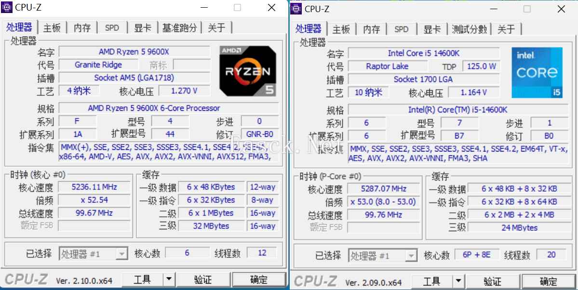The image size is (578, 290).
Task: Click the Socket AM5 (LGA1718) field
Action: [x=134, y=78]
